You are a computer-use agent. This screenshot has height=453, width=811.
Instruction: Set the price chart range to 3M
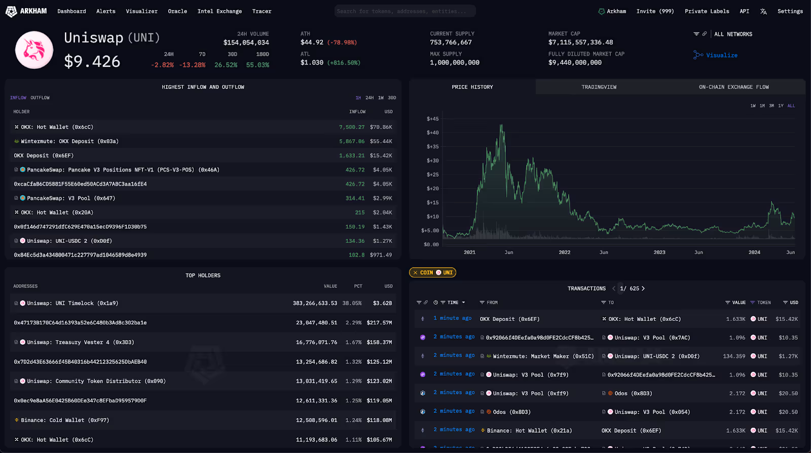click(x=771, y=106)
